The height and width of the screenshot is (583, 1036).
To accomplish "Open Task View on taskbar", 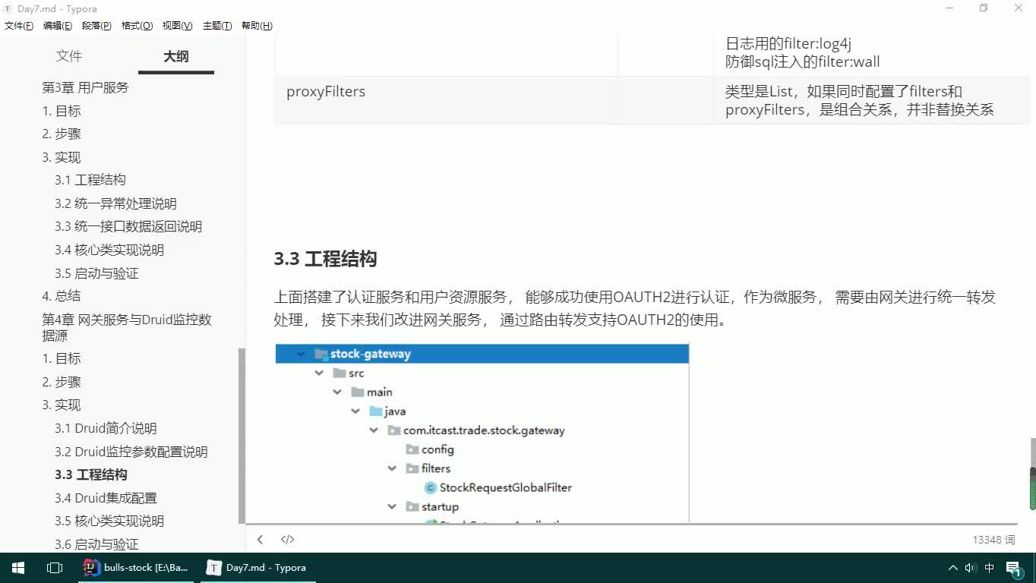I will [x=54, y=568].
